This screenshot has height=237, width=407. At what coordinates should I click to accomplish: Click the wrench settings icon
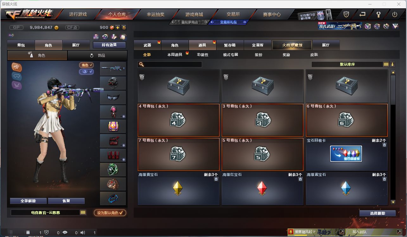(x=378, y=14)
